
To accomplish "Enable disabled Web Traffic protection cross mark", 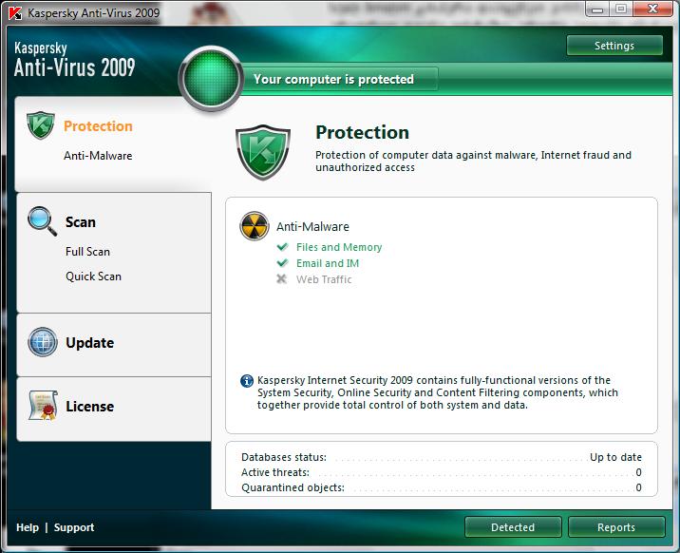I will (x=282, y=279).
